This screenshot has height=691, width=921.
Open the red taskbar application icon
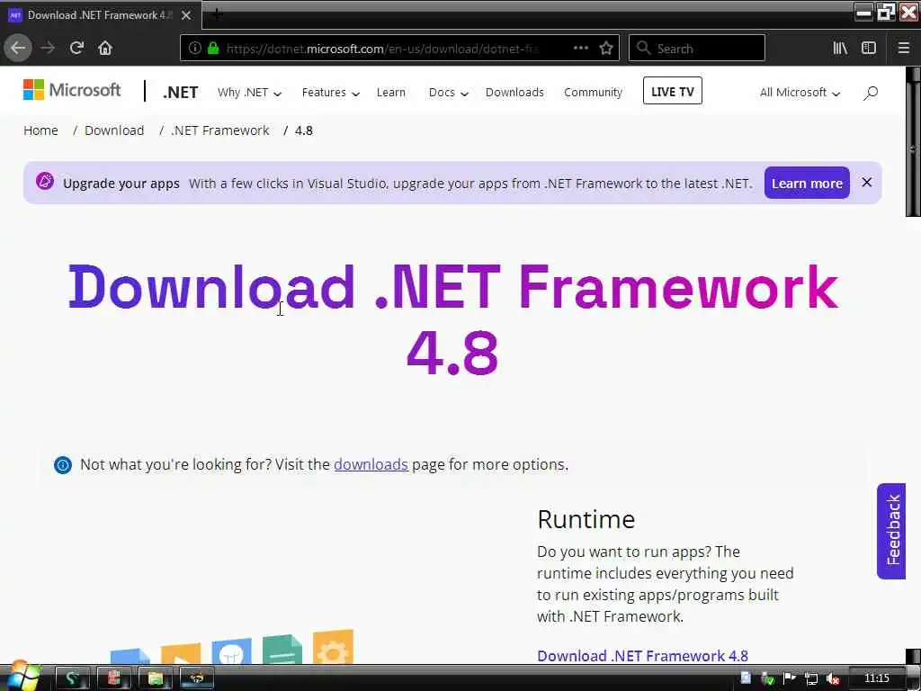tap(113, 678)
